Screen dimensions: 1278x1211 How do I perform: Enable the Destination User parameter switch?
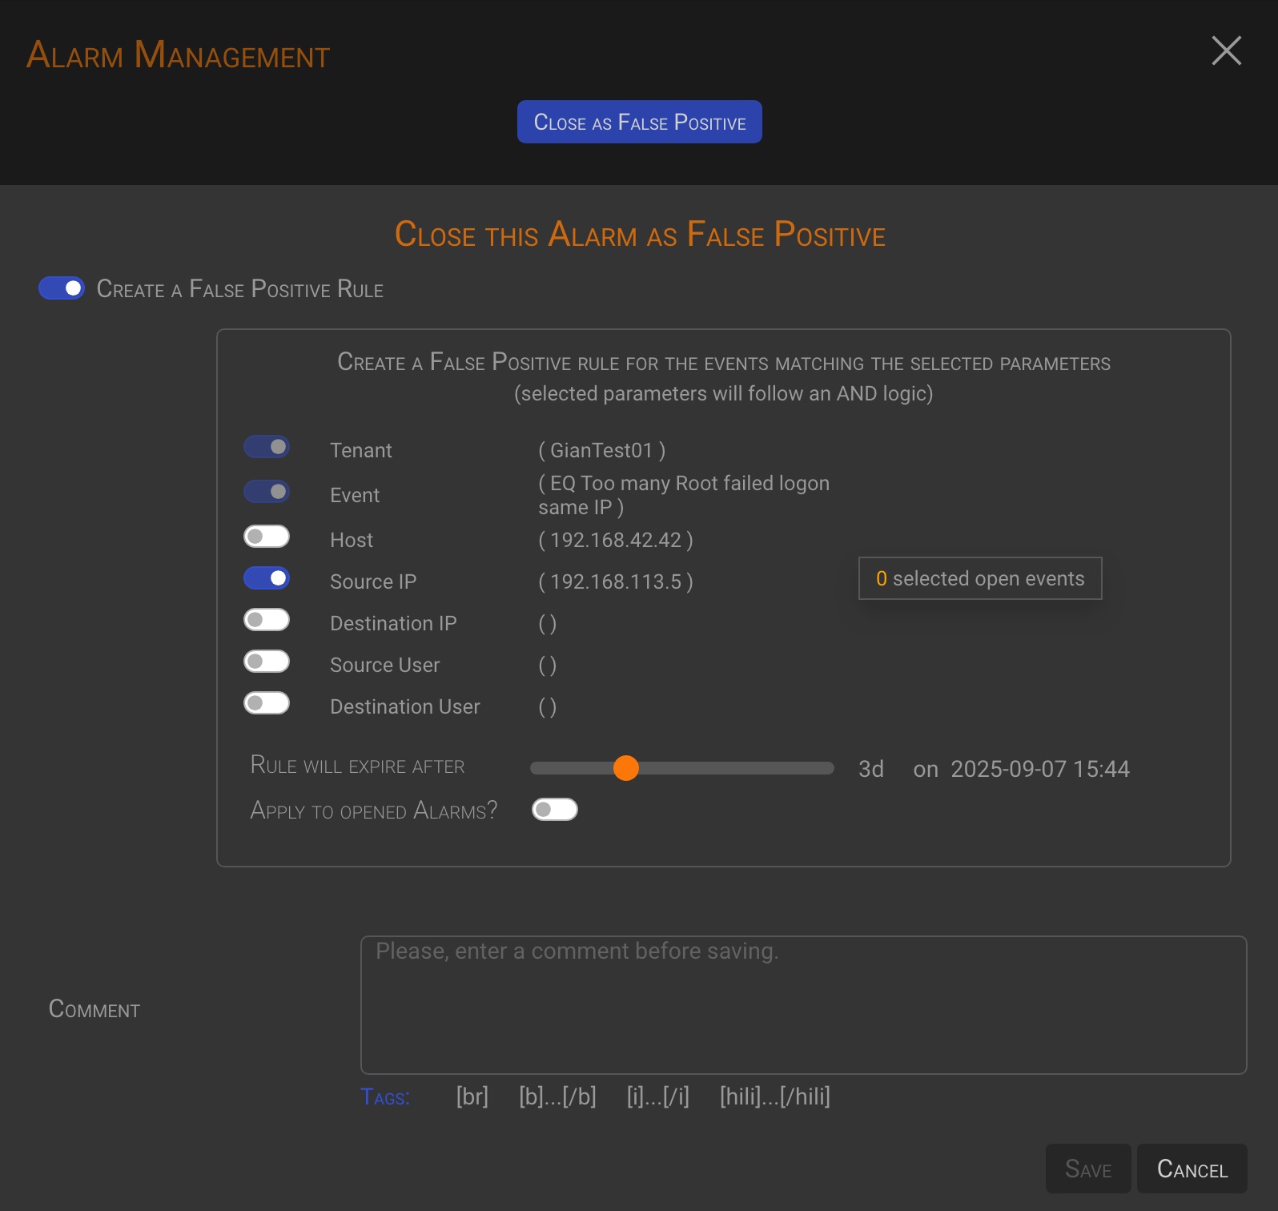[267, 703]
